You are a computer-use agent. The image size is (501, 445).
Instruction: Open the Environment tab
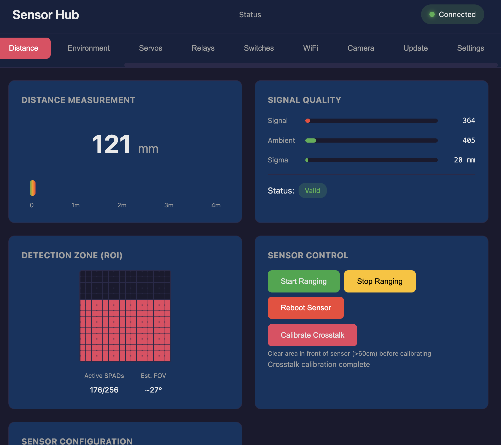(89, 48)
